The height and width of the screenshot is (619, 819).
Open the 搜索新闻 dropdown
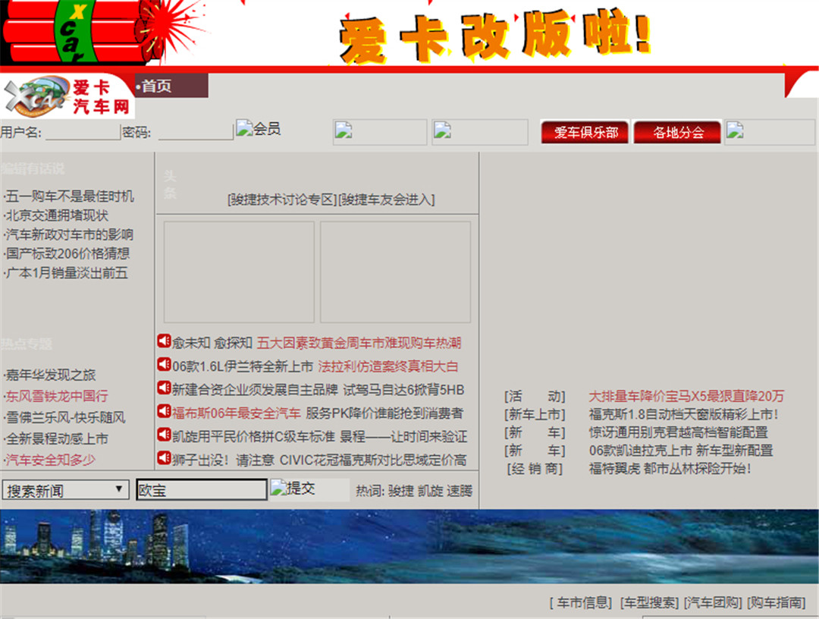(66, 490)
